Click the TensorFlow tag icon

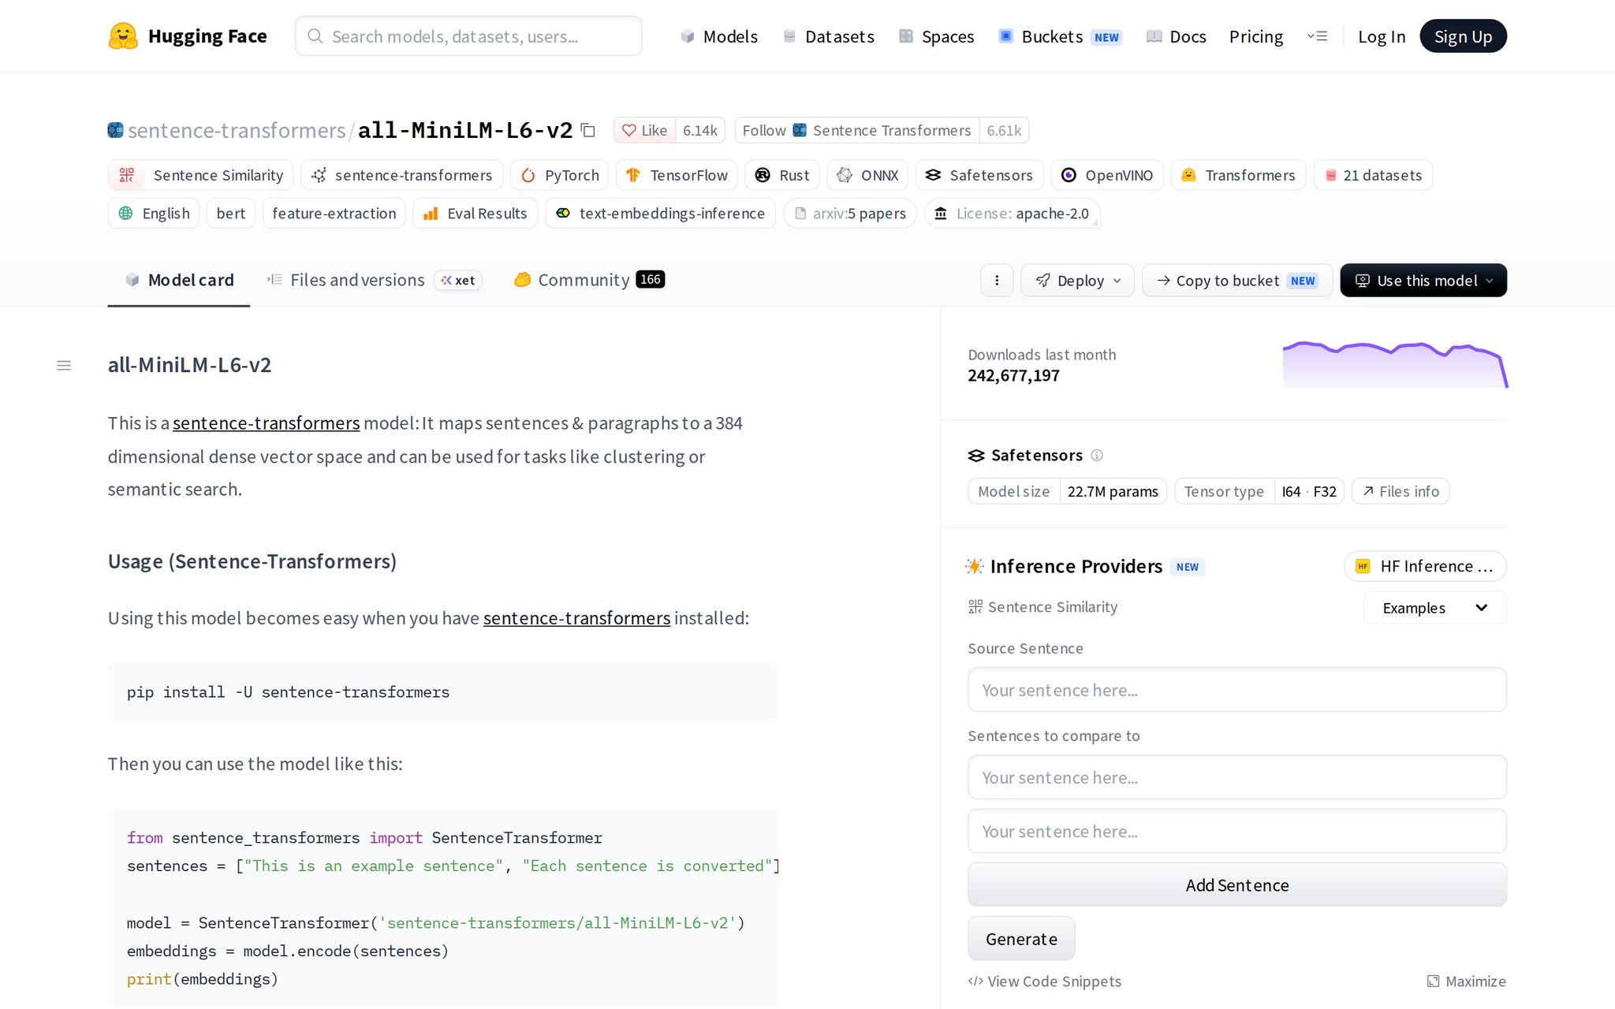tap(633, 175)
